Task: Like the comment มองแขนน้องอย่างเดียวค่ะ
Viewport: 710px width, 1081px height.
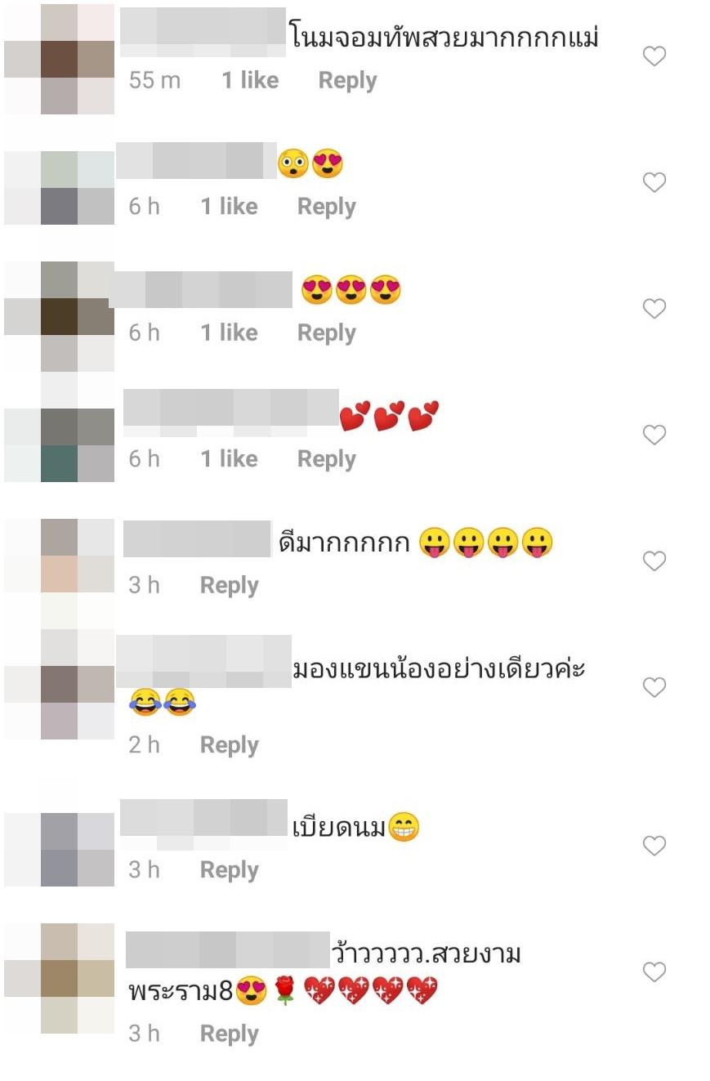Action: pyautogui.click(x=654, y=688)
